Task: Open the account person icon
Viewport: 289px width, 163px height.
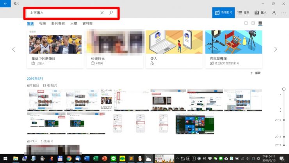Action: (x=274, y=13)
